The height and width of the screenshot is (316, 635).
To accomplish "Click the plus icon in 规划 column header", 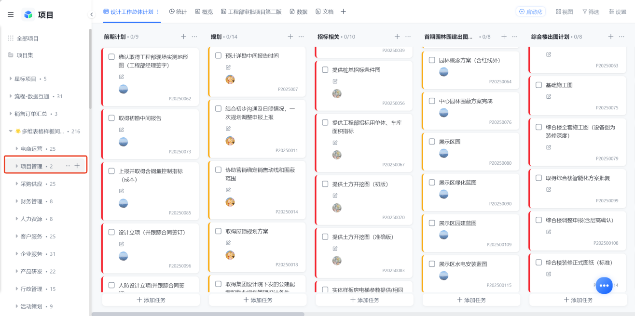I will click(290, 37).
